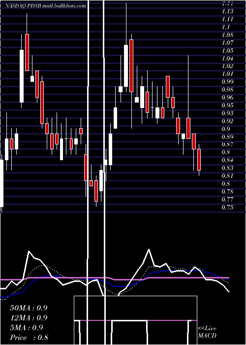The width and height of the screenshot is (246, 345).
Task: Click the 0.92 price axis label
Action: click(227, 121)
